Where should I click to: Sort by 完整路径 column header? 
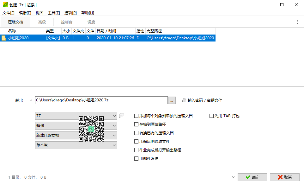[180, 31]
